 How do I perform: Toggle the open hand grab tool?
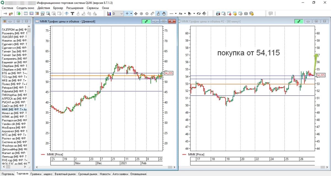pyautogui.click(x=164, y=13)
